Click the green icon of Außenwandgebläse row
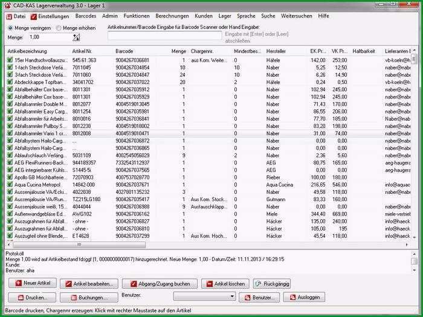This screenshot has height=317, width=423. click(x=10, y=214)
